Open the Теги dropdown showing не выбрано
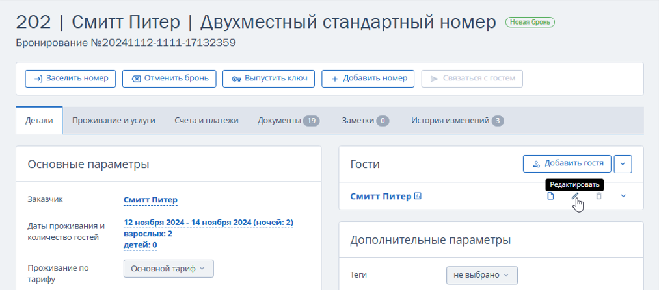Viewport: 659px width, 290px height. click(x=481, y=275)
